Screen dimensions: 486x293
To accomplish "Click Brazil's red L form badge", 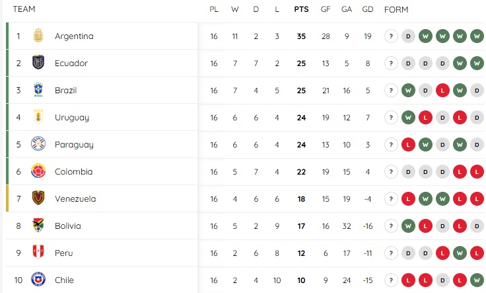I will pos(442,91).
